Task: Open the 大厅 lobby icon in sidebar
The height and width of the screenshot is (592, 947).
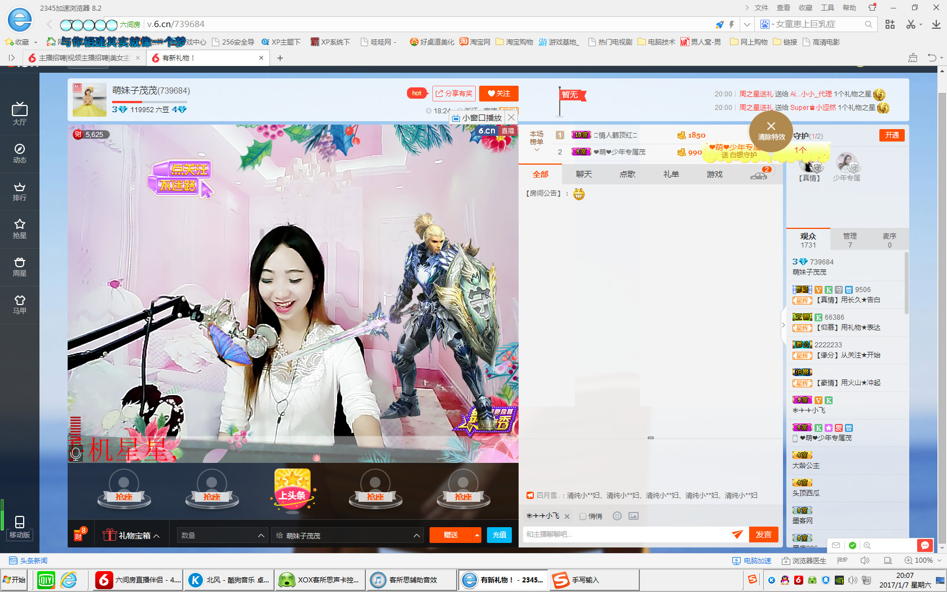Action: 20,113
